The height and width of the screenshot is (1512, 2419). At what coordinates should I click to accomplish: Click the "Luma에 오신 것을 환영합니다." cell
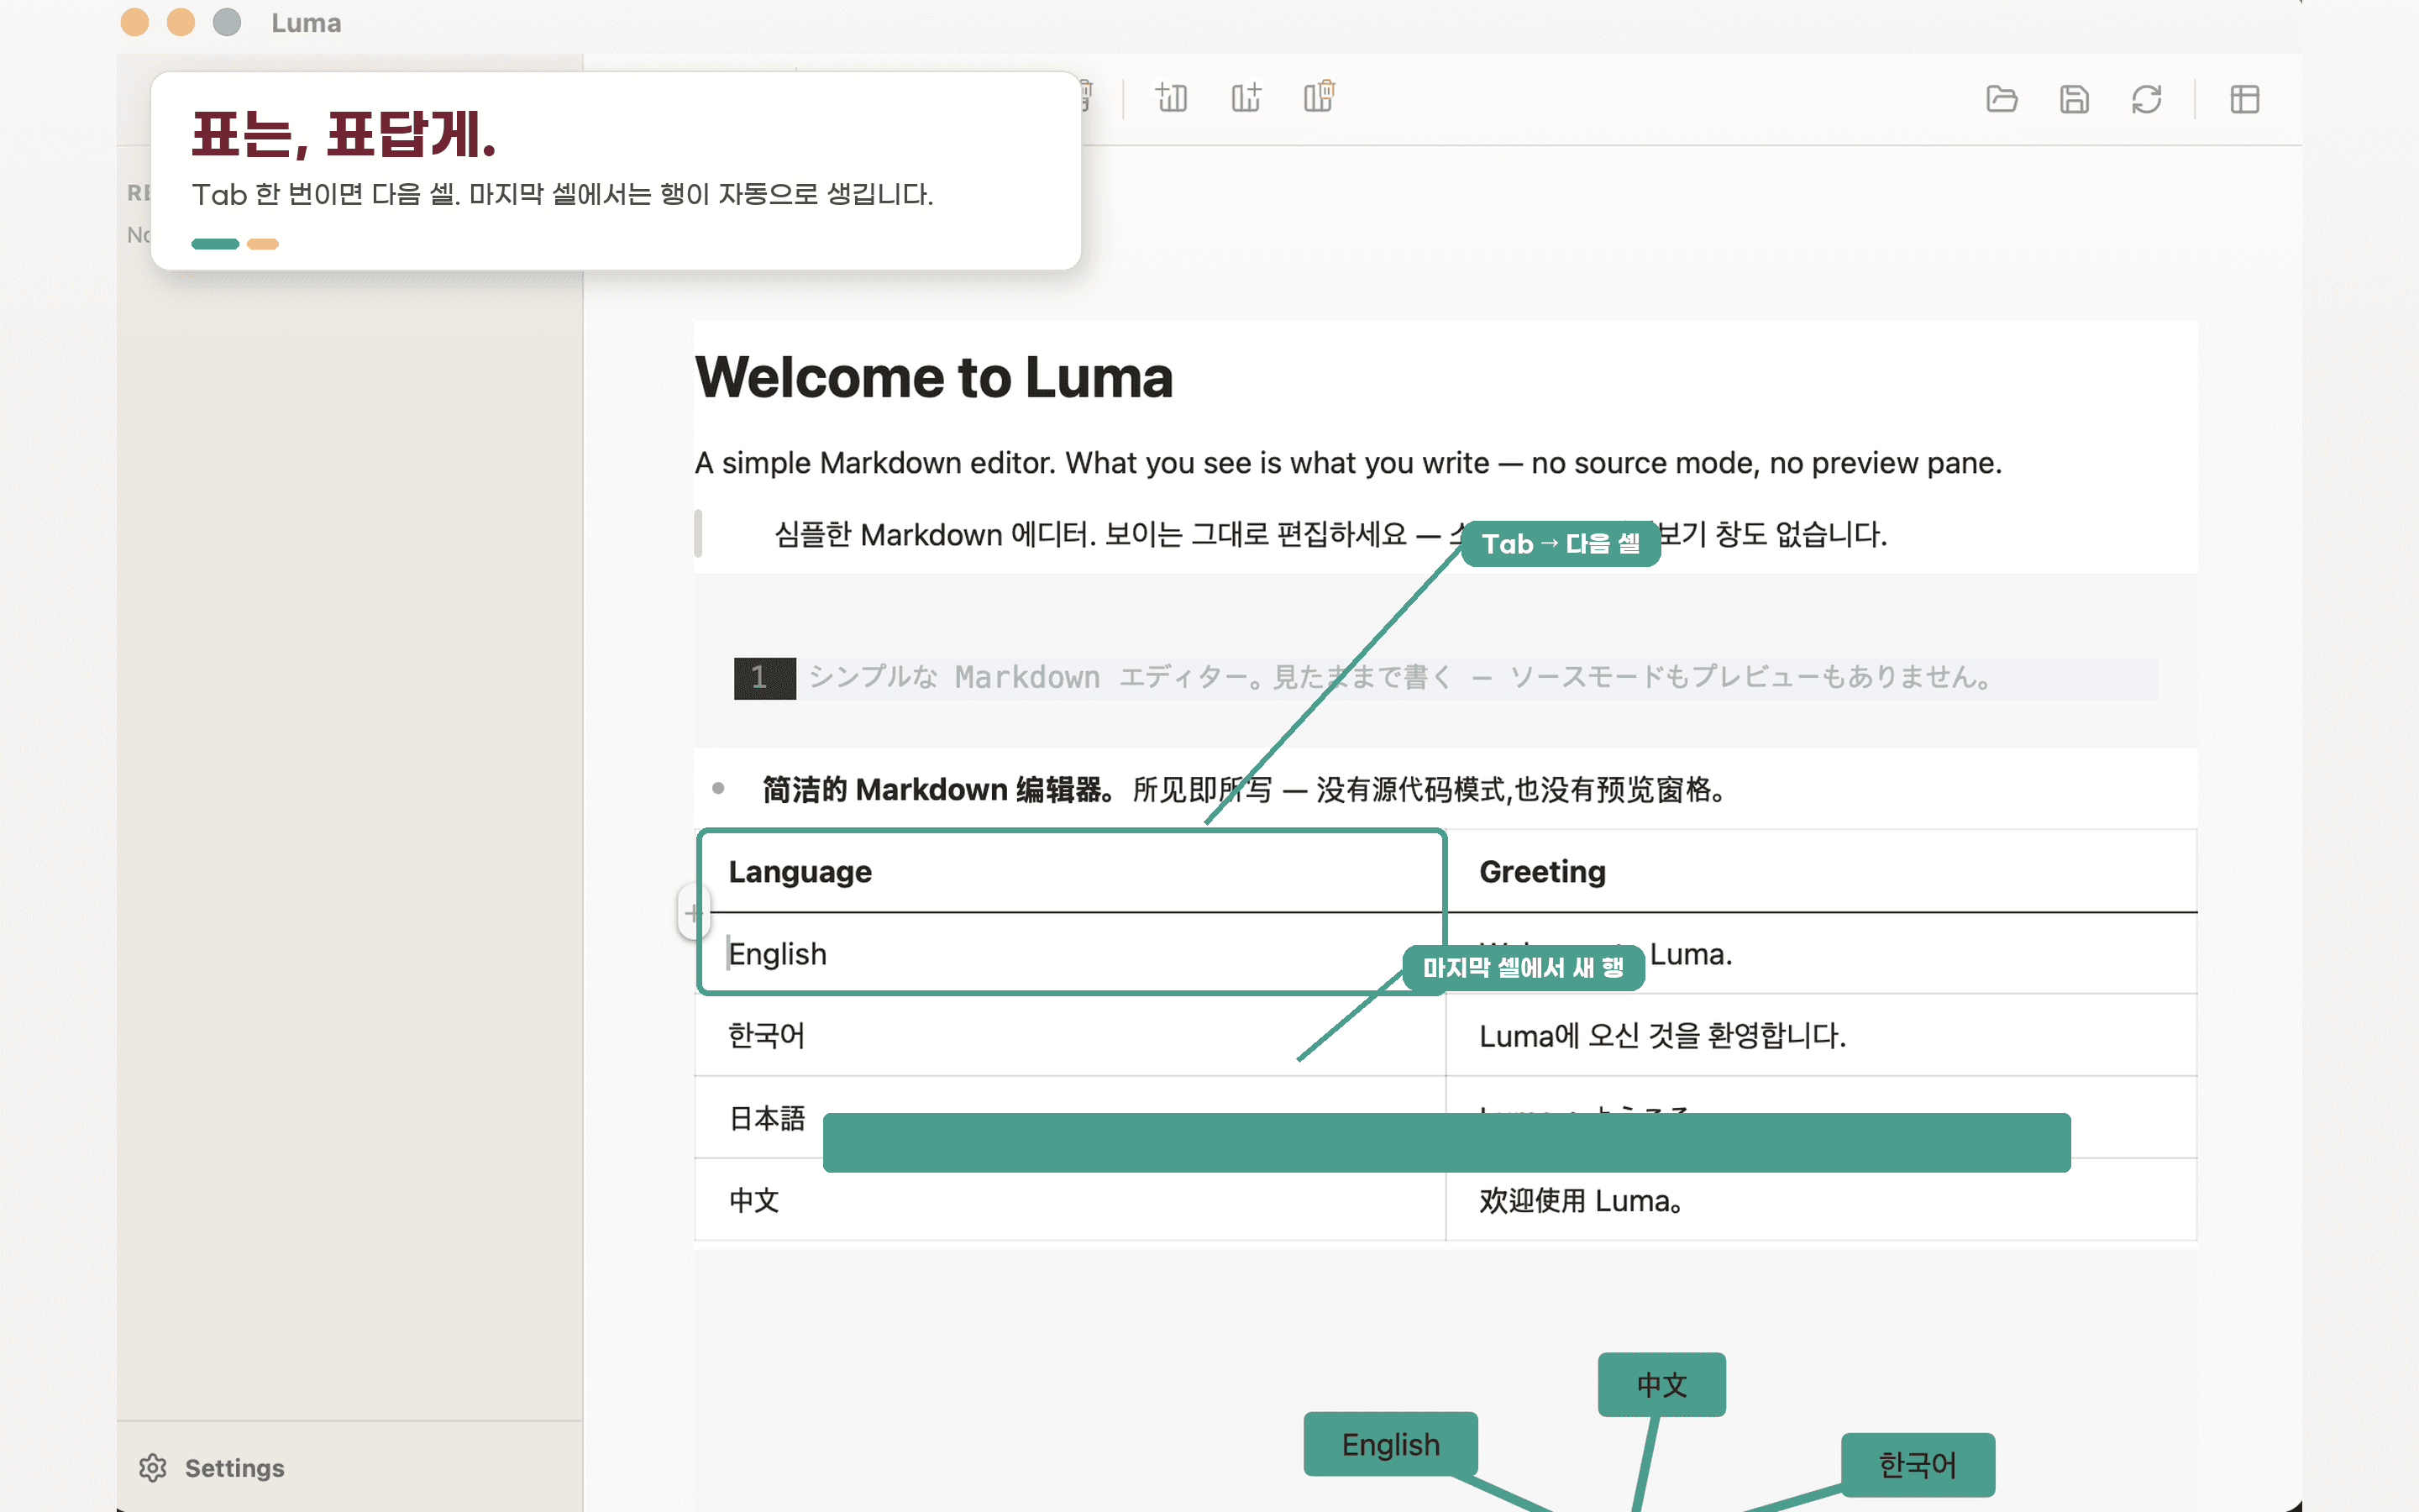pos(1821,1035)
